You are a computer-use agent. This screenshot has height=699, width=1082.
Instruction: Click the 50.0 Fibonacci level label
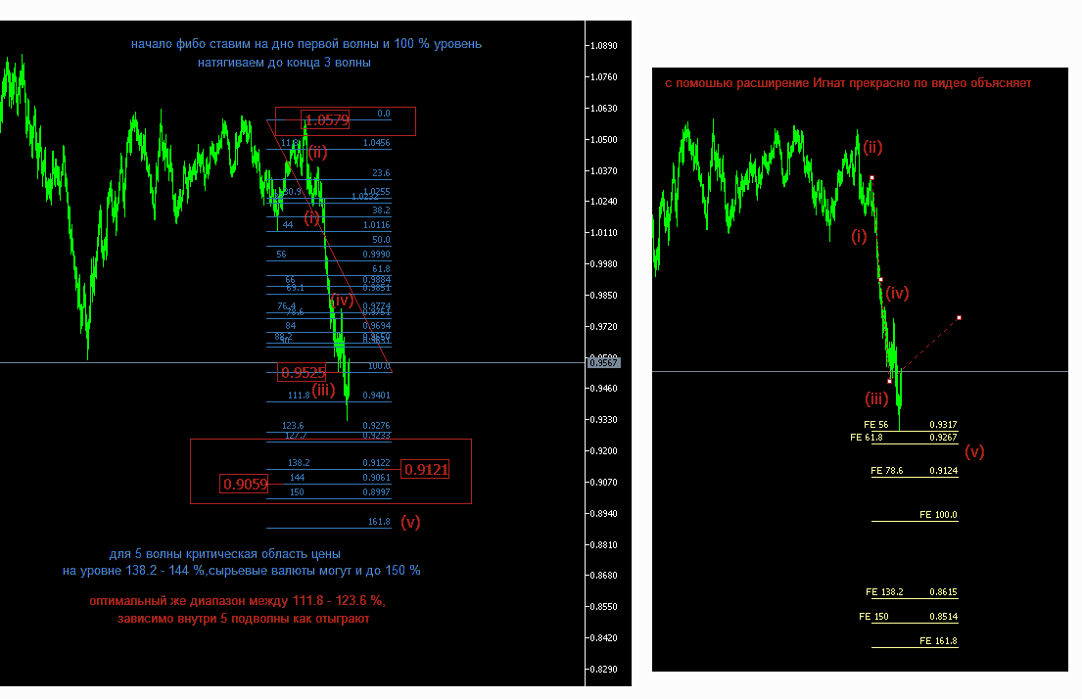click(381, 240)
